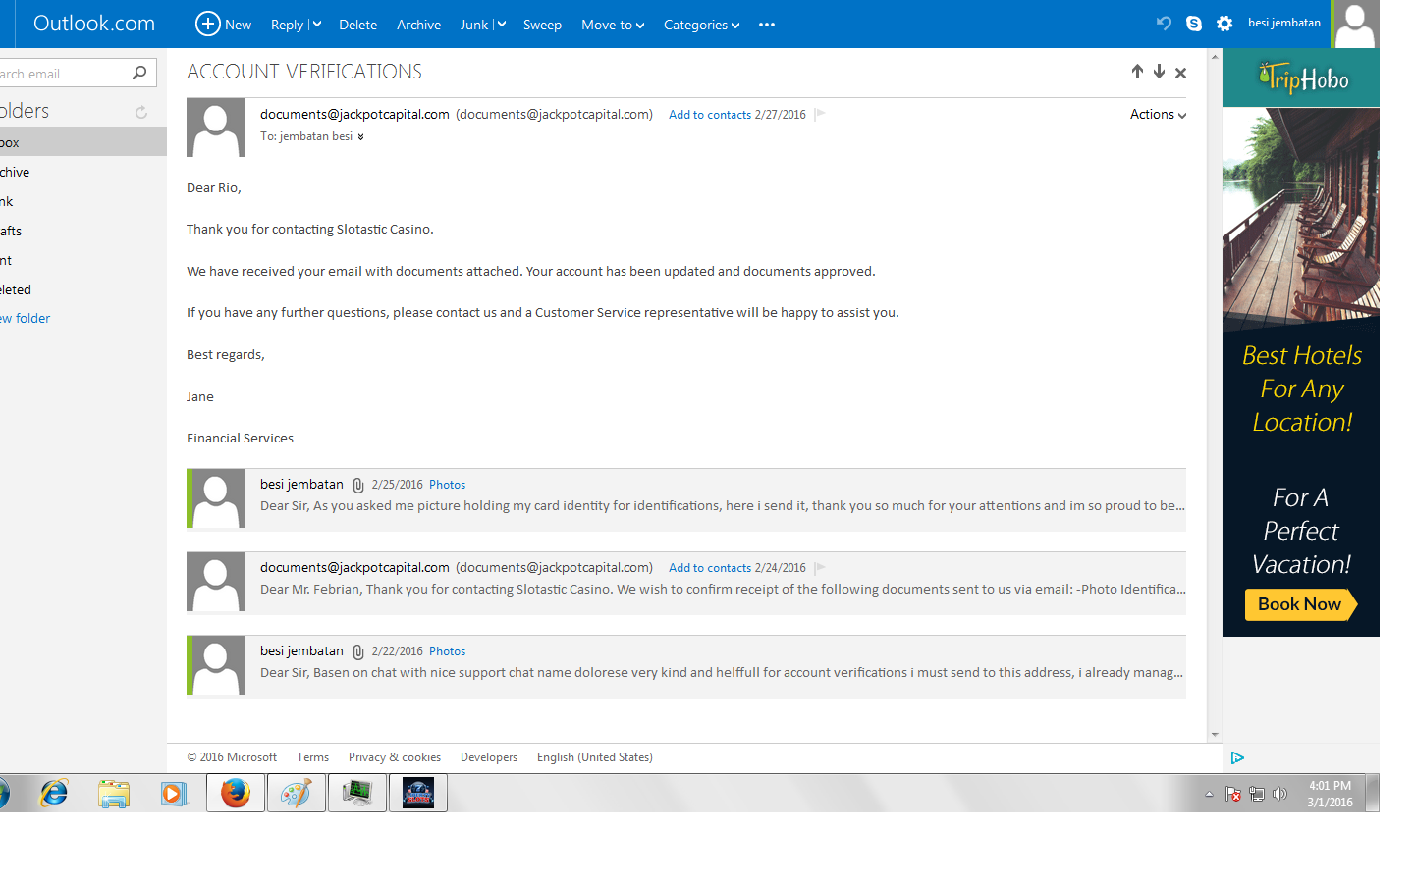The height and width of the screenshot is (883, 1414).
Task: Click the volume speaker tray icon
Action: coord(1279,794)
